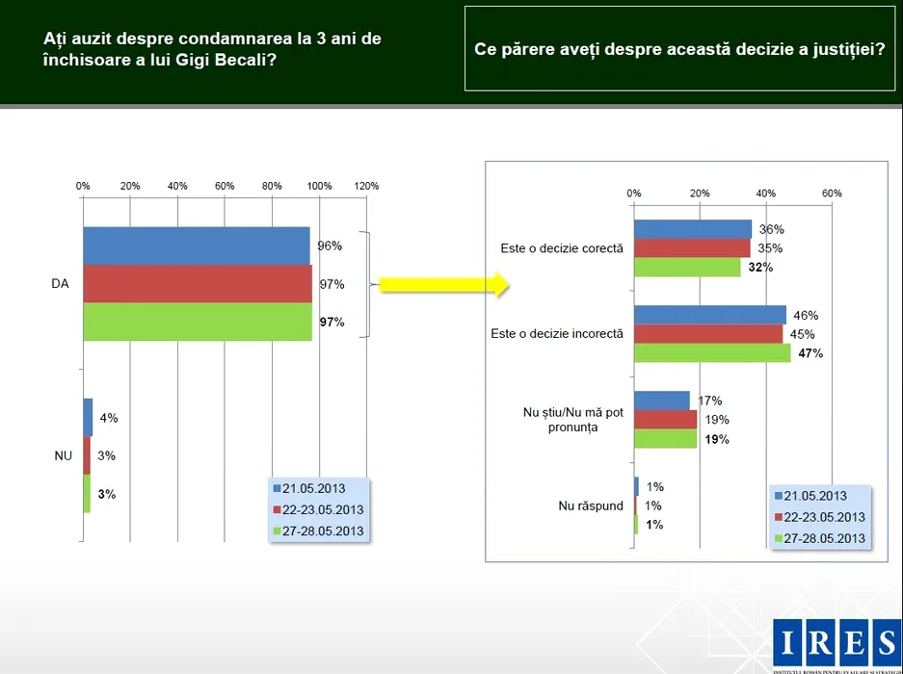
Task: Select the blue NU bar showing 4%
Action: click(88, 417)
